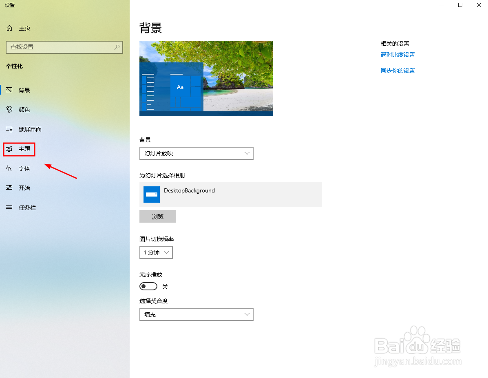
Task: Click the 主页 home icon
Action: click(9, 28)
